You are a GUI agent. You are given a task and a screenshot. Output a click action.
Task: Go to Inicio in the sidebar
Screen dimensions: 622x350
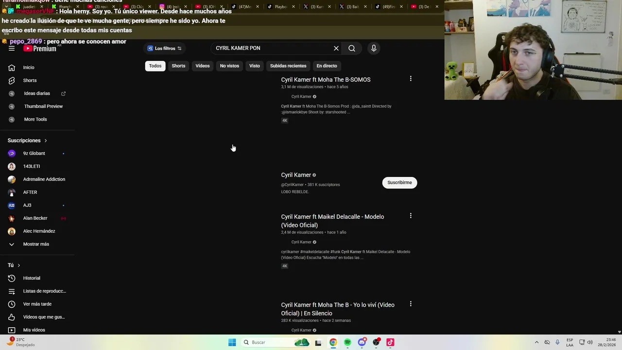(x=29, y=68)
